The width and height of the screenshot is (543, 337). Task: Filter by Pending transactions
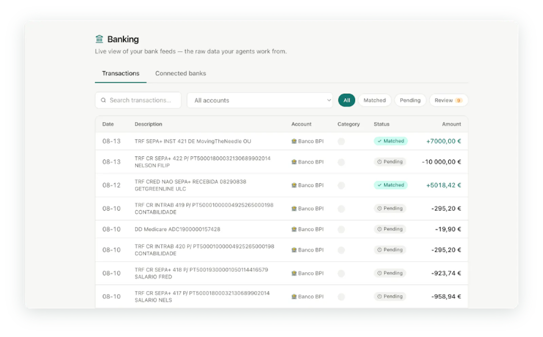pyautogui.click(x=410, y=100)
